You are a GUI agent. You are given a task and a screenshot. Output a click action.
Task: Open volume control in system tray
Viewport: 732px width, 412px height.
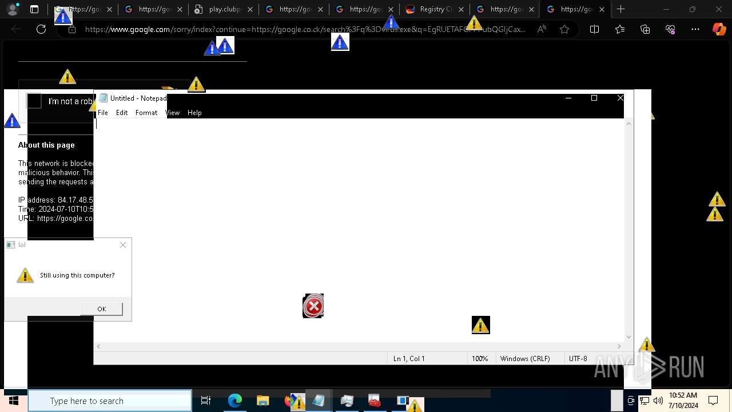click(x=658, y=401)
